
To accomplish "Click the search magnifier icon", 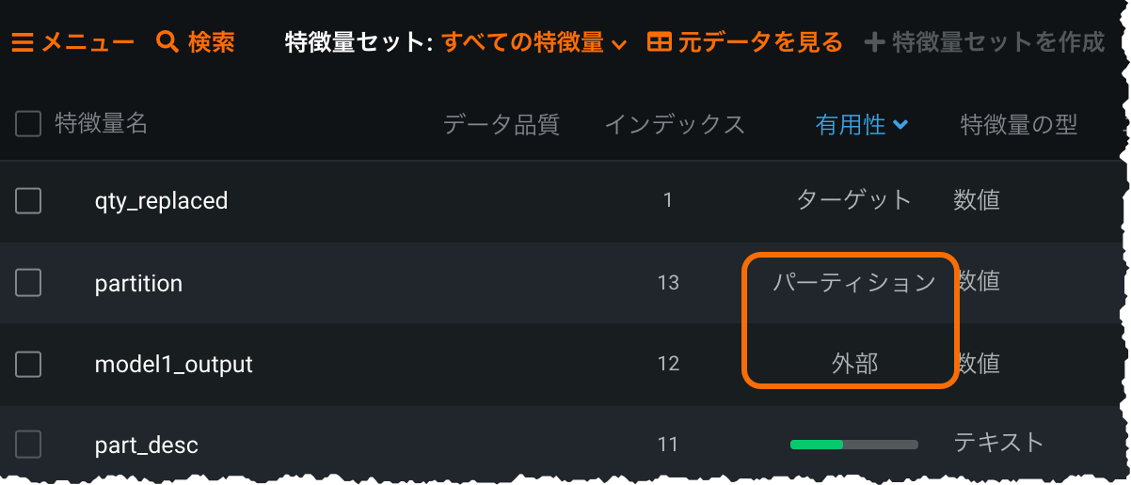I will 167,42.
